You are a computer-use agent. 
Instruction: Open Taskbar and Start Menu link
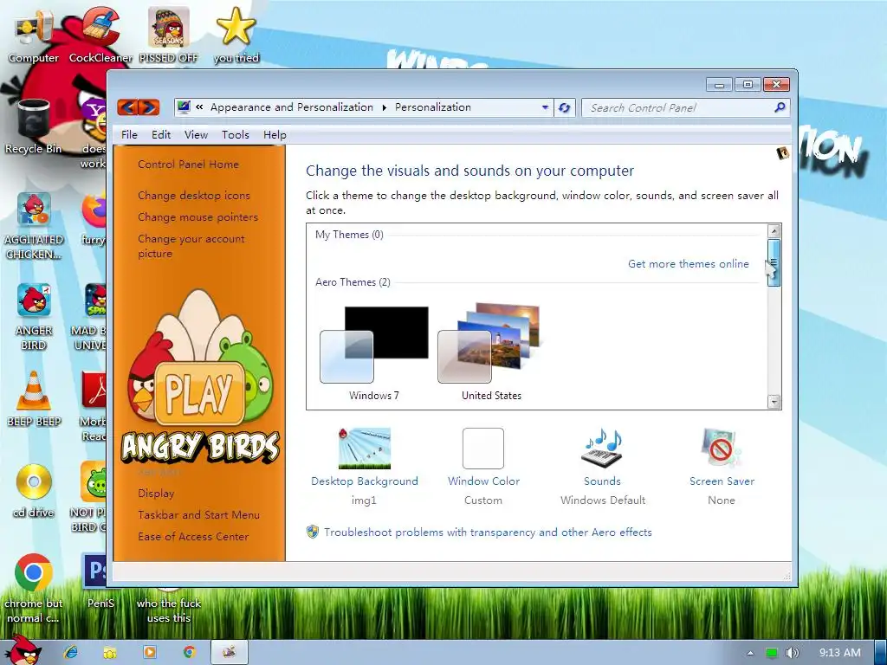click(198, 514)
